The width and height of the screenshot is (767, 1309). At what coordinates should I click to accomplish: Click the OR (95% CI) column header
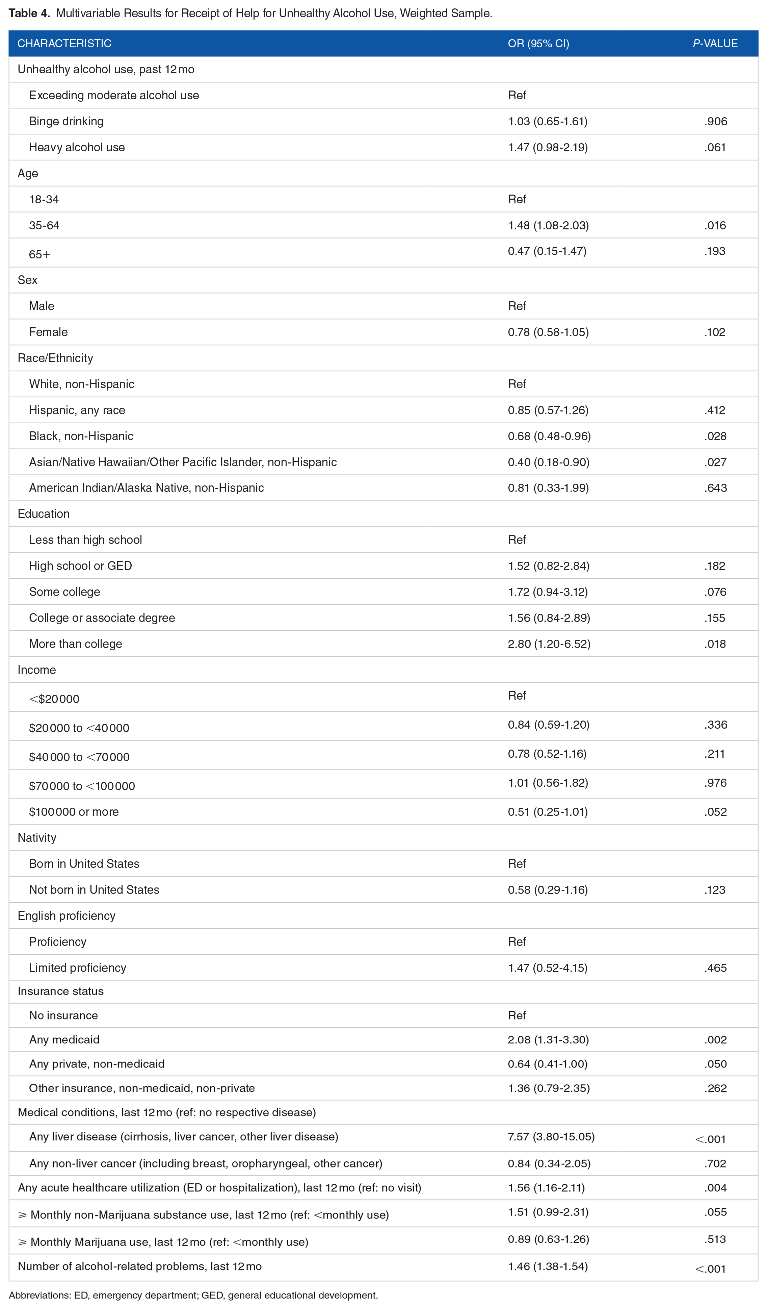[x=539, y=44]
